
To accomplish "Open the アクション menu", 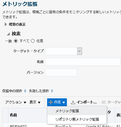I will [x=16, y=102].
